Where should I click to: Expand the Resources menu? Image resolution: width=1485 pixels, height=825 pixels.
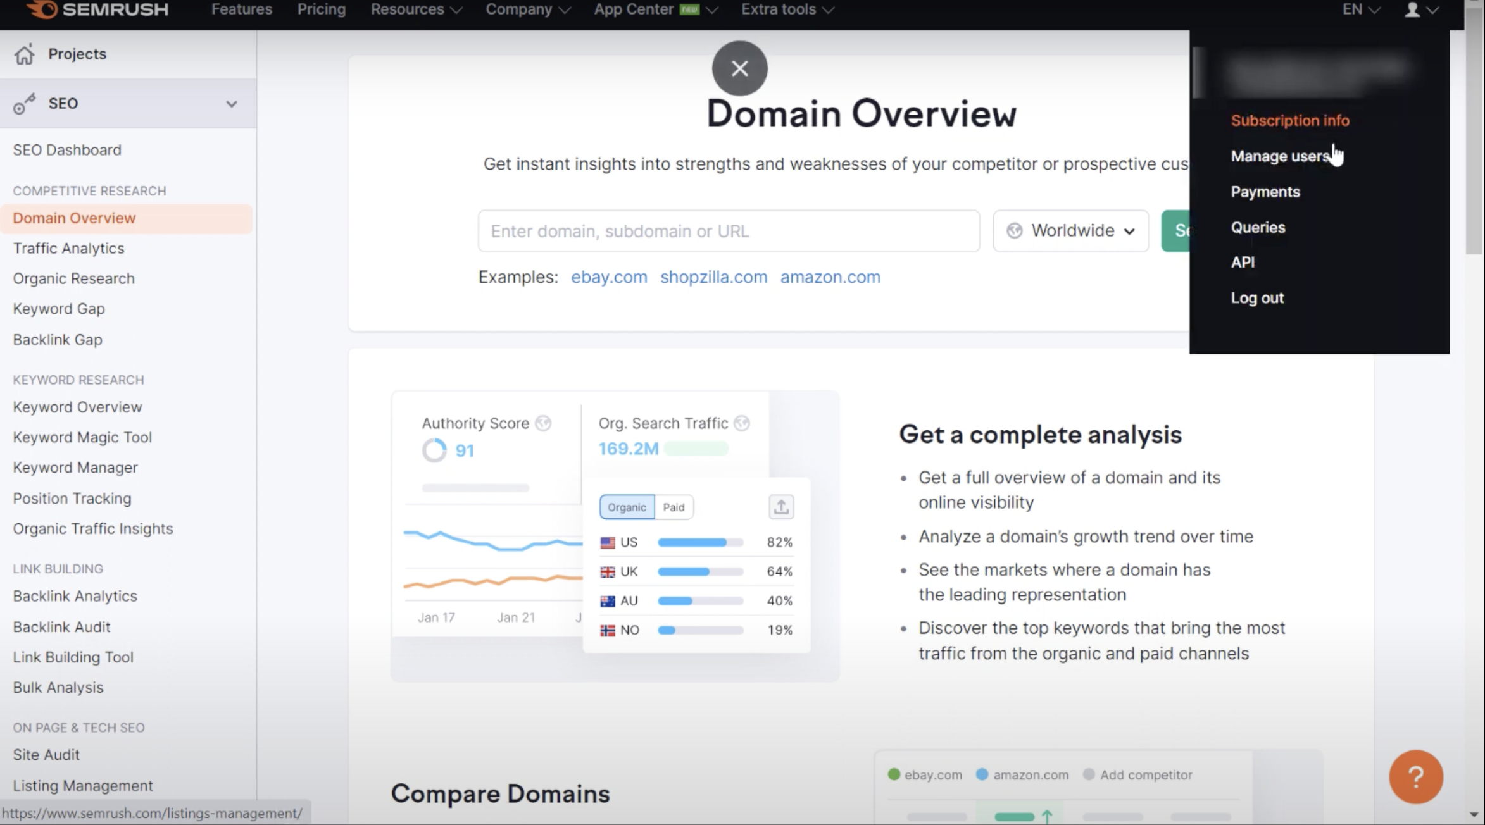pyautogui.click(x=416, y=9)
